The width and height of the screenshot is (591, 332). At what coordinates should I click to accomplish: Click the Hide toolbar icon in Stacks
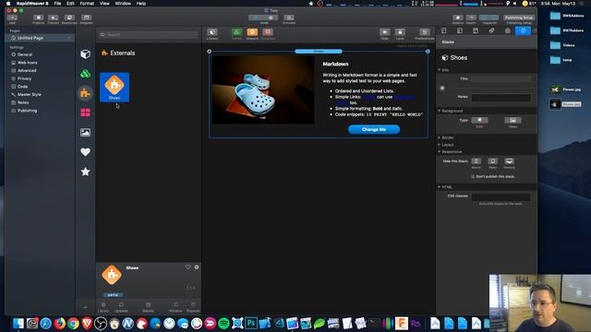pyautogui.click(x=384, y=32)
